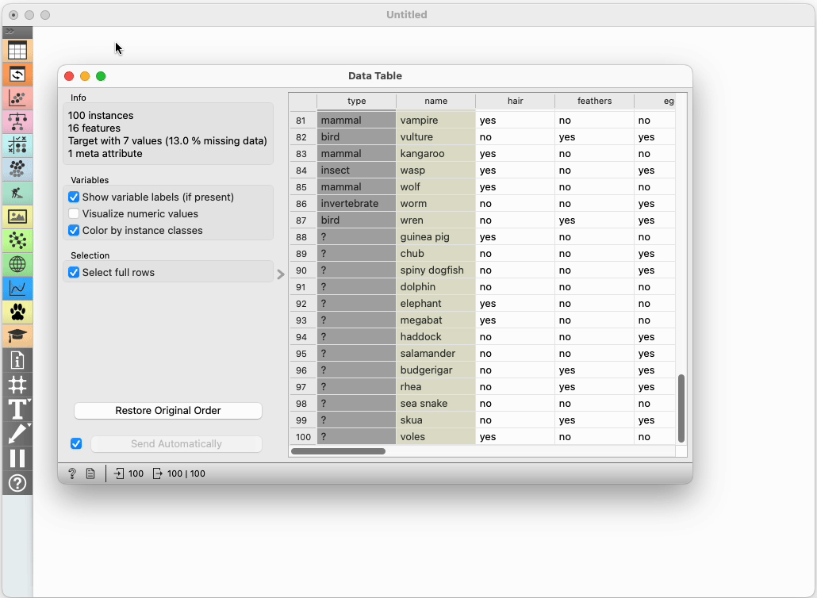This screenshot has height=598, width=817.
Task: Select the "budgerigar" name cell
Action: 435,370
